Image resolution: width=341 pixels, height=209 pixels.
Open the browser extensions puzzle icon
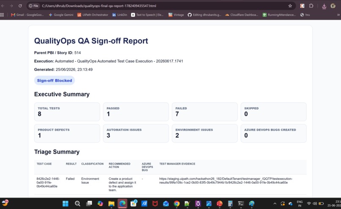(311, 6)
